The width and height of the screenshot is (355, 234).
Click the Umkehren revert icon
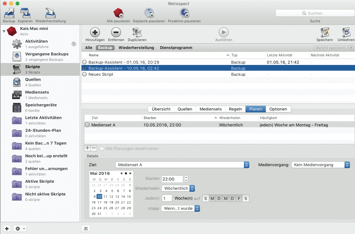point(346,32)
